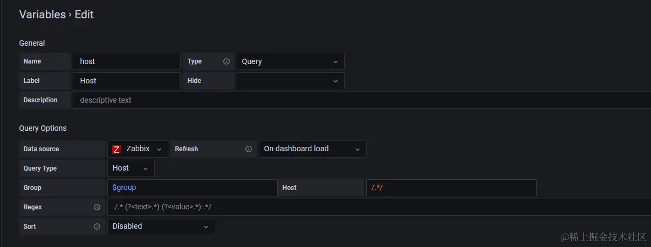Expand the Zabbix data source picker
The height and width of the screenshot is (247, 651).
pos(138,149)
